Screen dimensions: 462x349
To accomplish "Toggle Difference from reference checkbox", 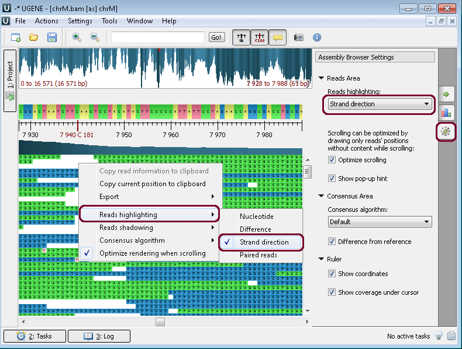I will click(x=332, y=242).
